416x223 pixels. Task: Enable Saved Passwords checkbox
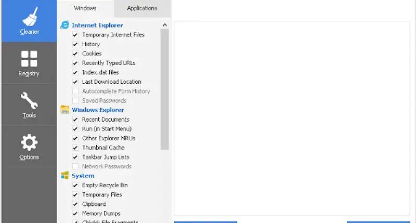(x=75, y=100)
